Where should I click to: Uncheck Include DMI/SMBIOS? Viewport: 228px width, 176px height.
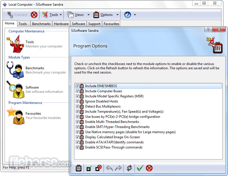[77, 86]
